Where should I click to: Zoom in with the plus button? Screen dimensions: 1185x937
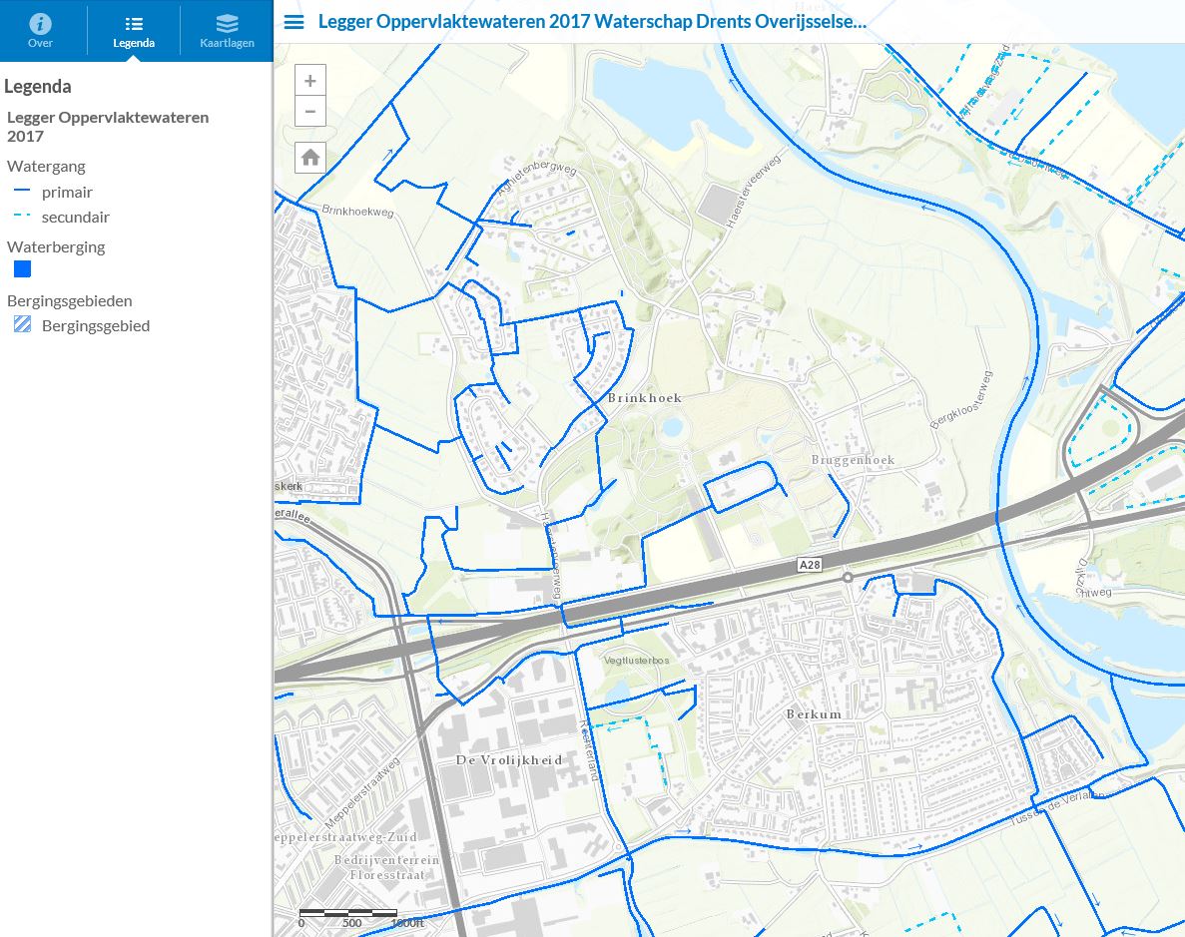pyautogui.click(x=309, y=80)
